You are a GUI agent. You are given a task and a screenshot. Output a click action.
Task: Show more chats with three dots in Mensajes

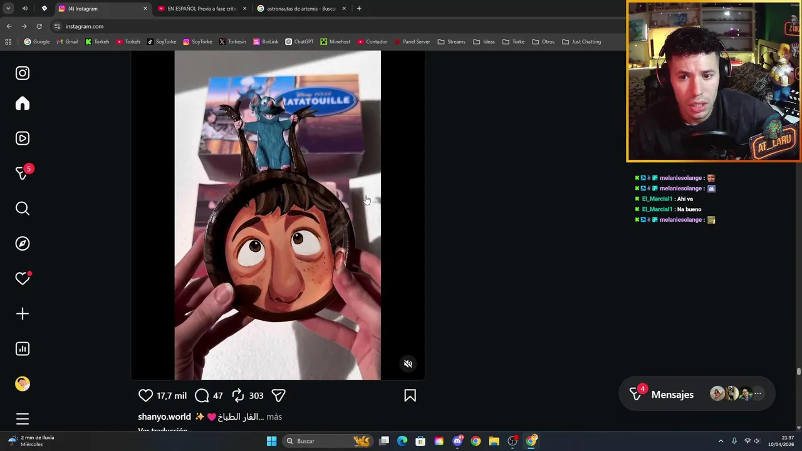[x=758, y=394]
